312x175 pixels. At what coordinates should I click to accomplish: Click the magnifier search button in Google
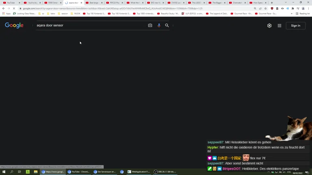click(x=167, y=26)
